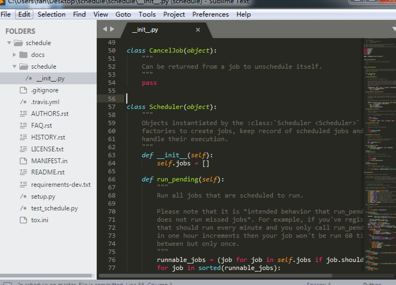Click 'class CancelJob' definition on line 50
The width and height of the screenshot is (396, 285).
172,50
